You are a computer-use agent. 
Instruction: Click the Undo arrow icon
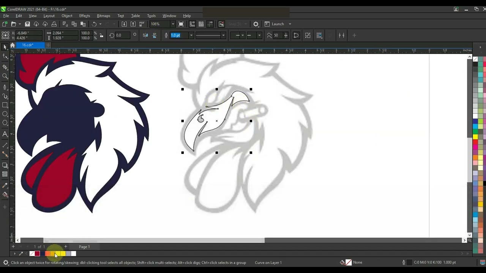coord(94,24)
